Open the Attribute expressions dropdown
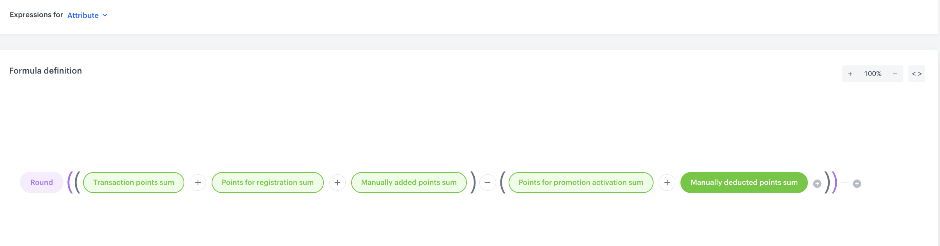This screenshot has width=940, height=246. coord(83,15)
